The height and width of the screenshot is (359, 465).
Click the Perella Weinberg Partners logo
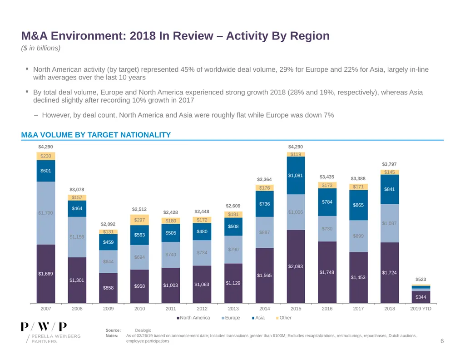click(51, 333)
